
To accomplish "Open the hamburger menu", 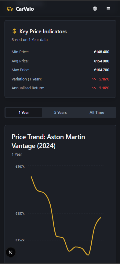I will [108, 9].
